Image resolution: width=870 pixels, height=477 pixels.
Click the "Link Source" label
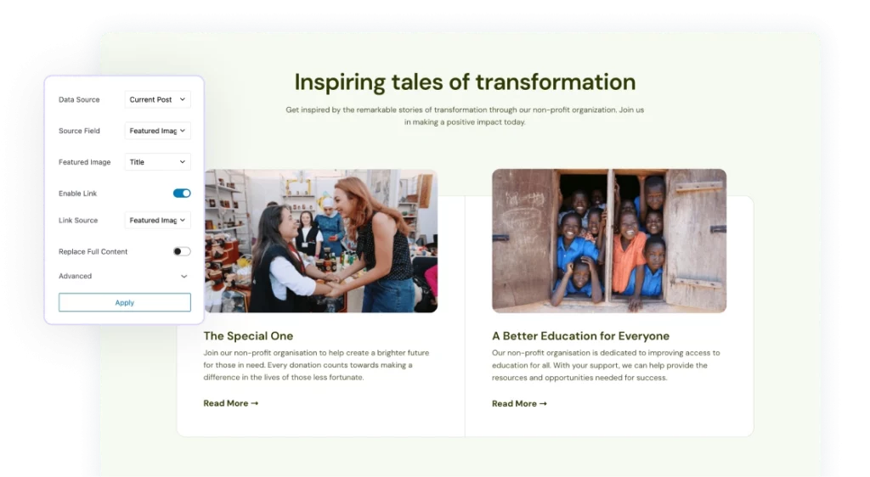tap(78, 220)
